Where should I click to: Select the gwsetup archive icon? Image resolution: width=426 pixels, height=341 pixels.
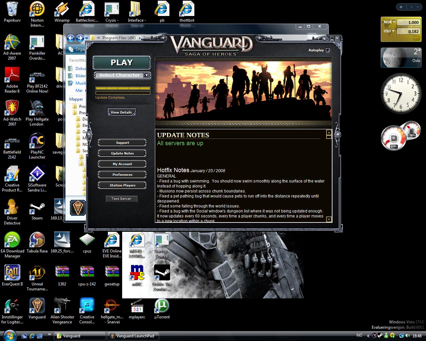coord(112,276)
